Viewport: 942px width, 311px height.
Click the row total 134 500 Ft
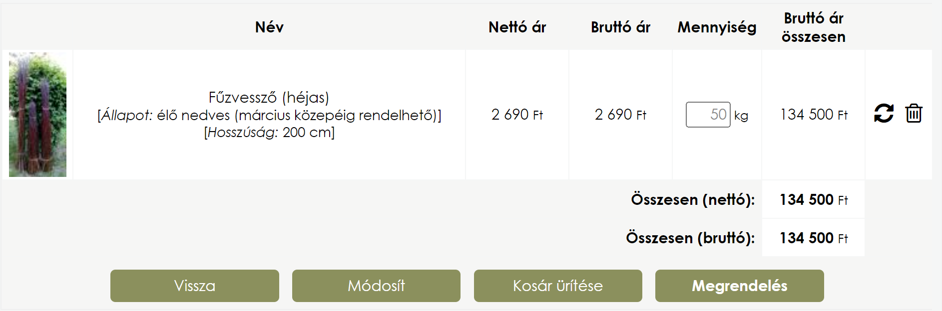(x=813, y=115)
